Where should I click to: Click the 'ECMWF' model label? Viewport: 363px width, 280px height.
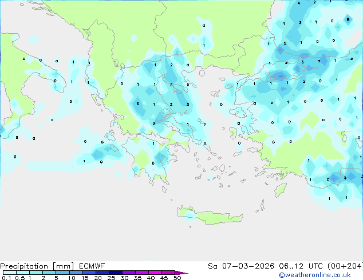(92, 266)
